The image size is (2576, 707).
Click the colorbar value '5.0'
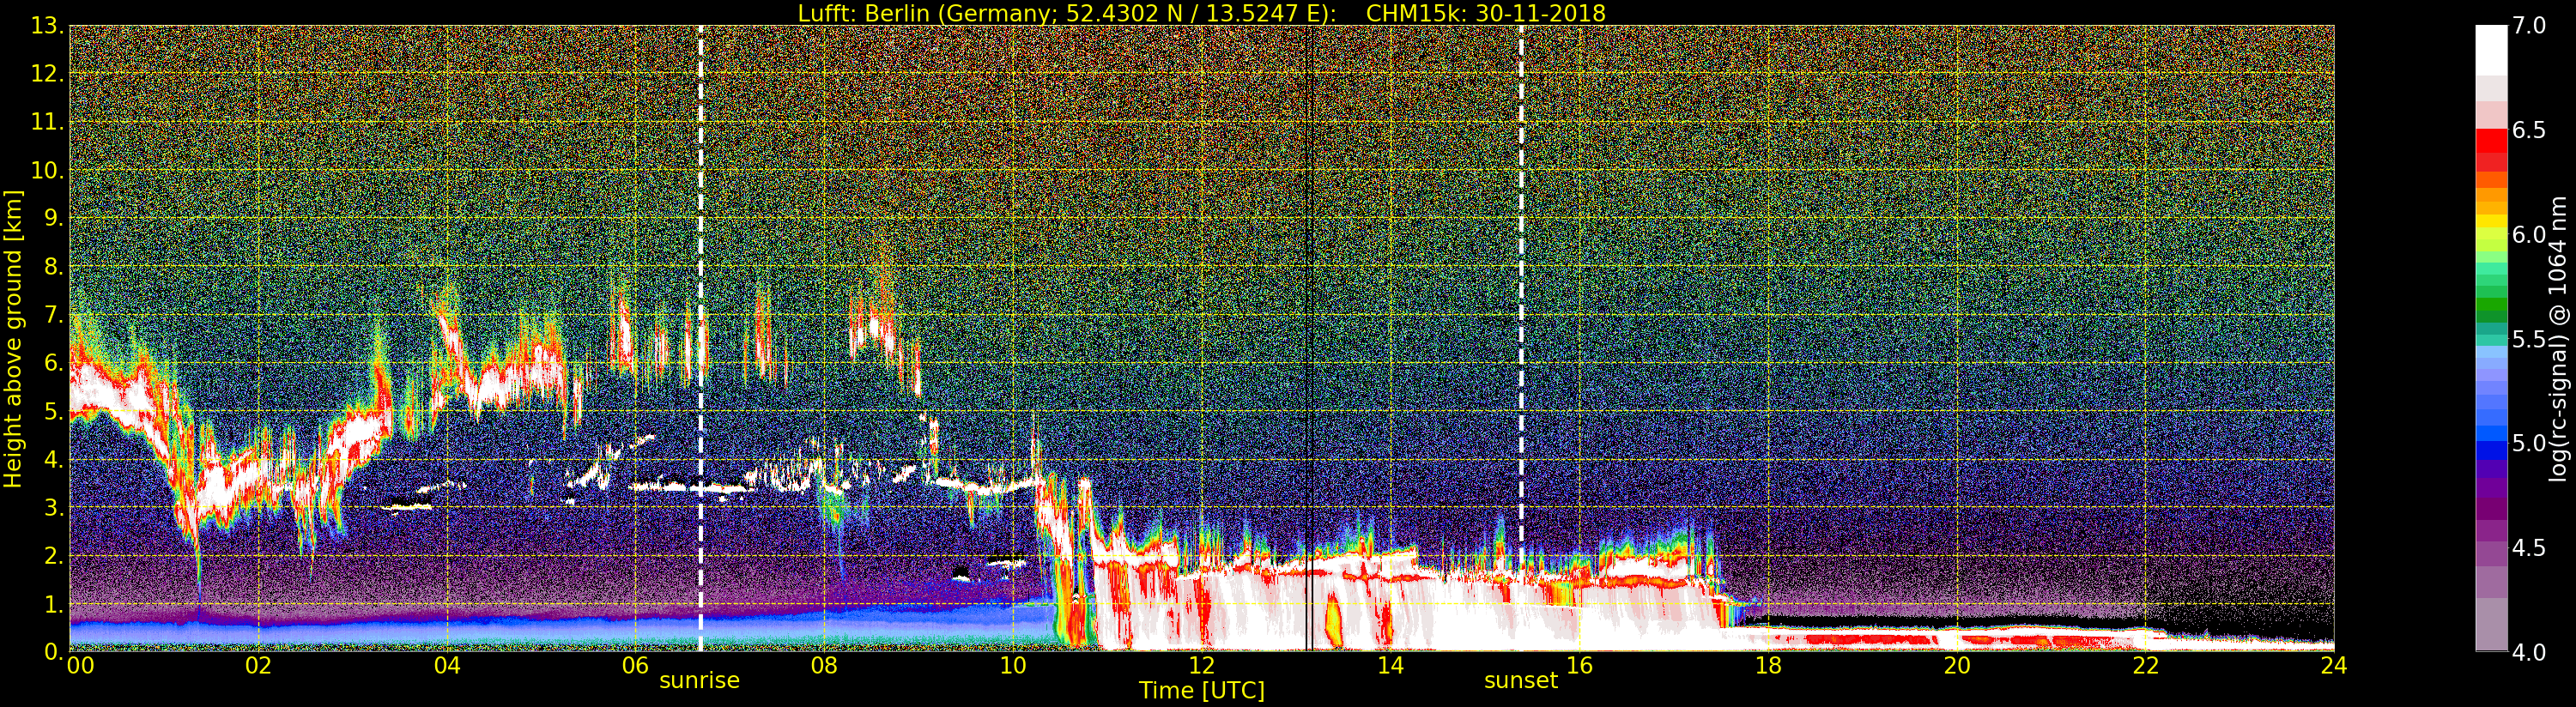coord(2529,443)
